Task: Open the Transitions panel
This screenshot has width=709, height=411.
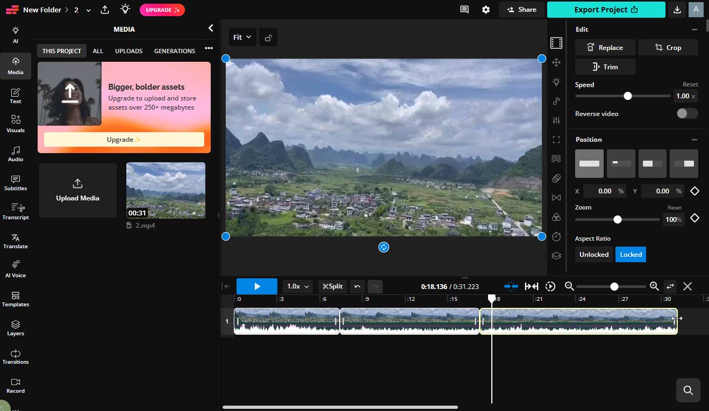Action: pyautogui.click(x=16, y=357)
